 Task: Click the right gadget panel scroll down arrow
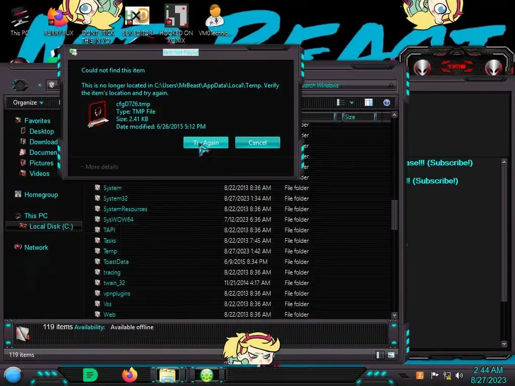pyautogui.click(x=504, y=344)
